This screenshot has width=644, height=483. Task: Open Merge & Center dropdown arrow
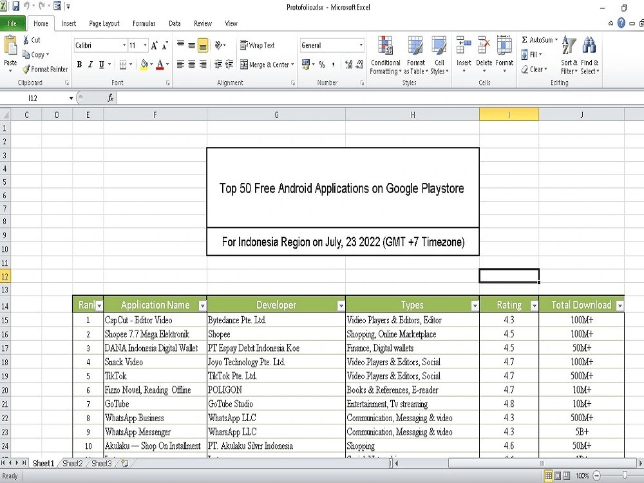pos(292,64)
